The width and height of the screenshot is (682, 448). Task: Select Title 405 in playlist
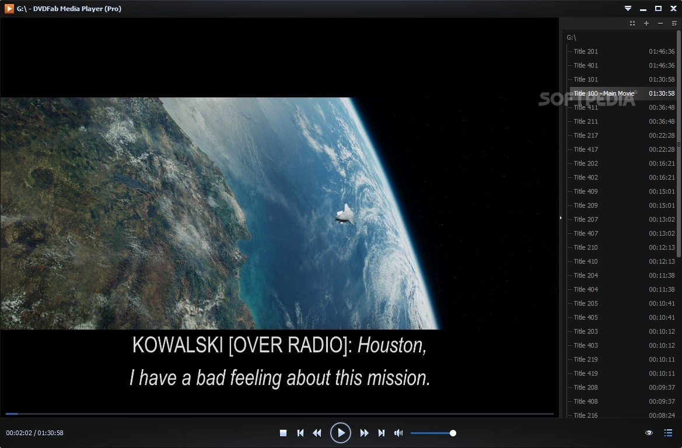pyautogui.click(x=623, y=317)
